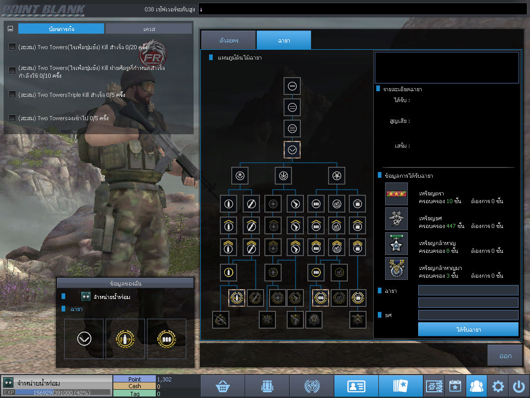Click the first ฉายา text field
The image size is (530, 398).
tap(468, 290)
